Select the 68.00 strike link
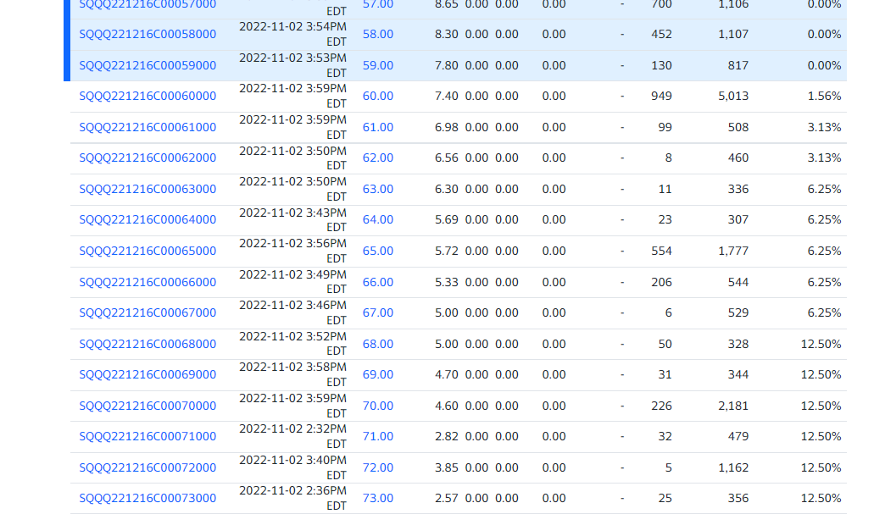 (378, 344)
